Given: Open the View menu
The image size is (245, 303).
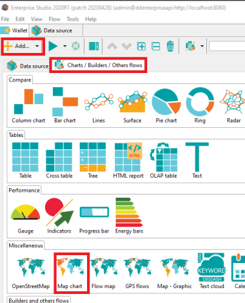Looking at the screenshot, I should tap(37, 19).
